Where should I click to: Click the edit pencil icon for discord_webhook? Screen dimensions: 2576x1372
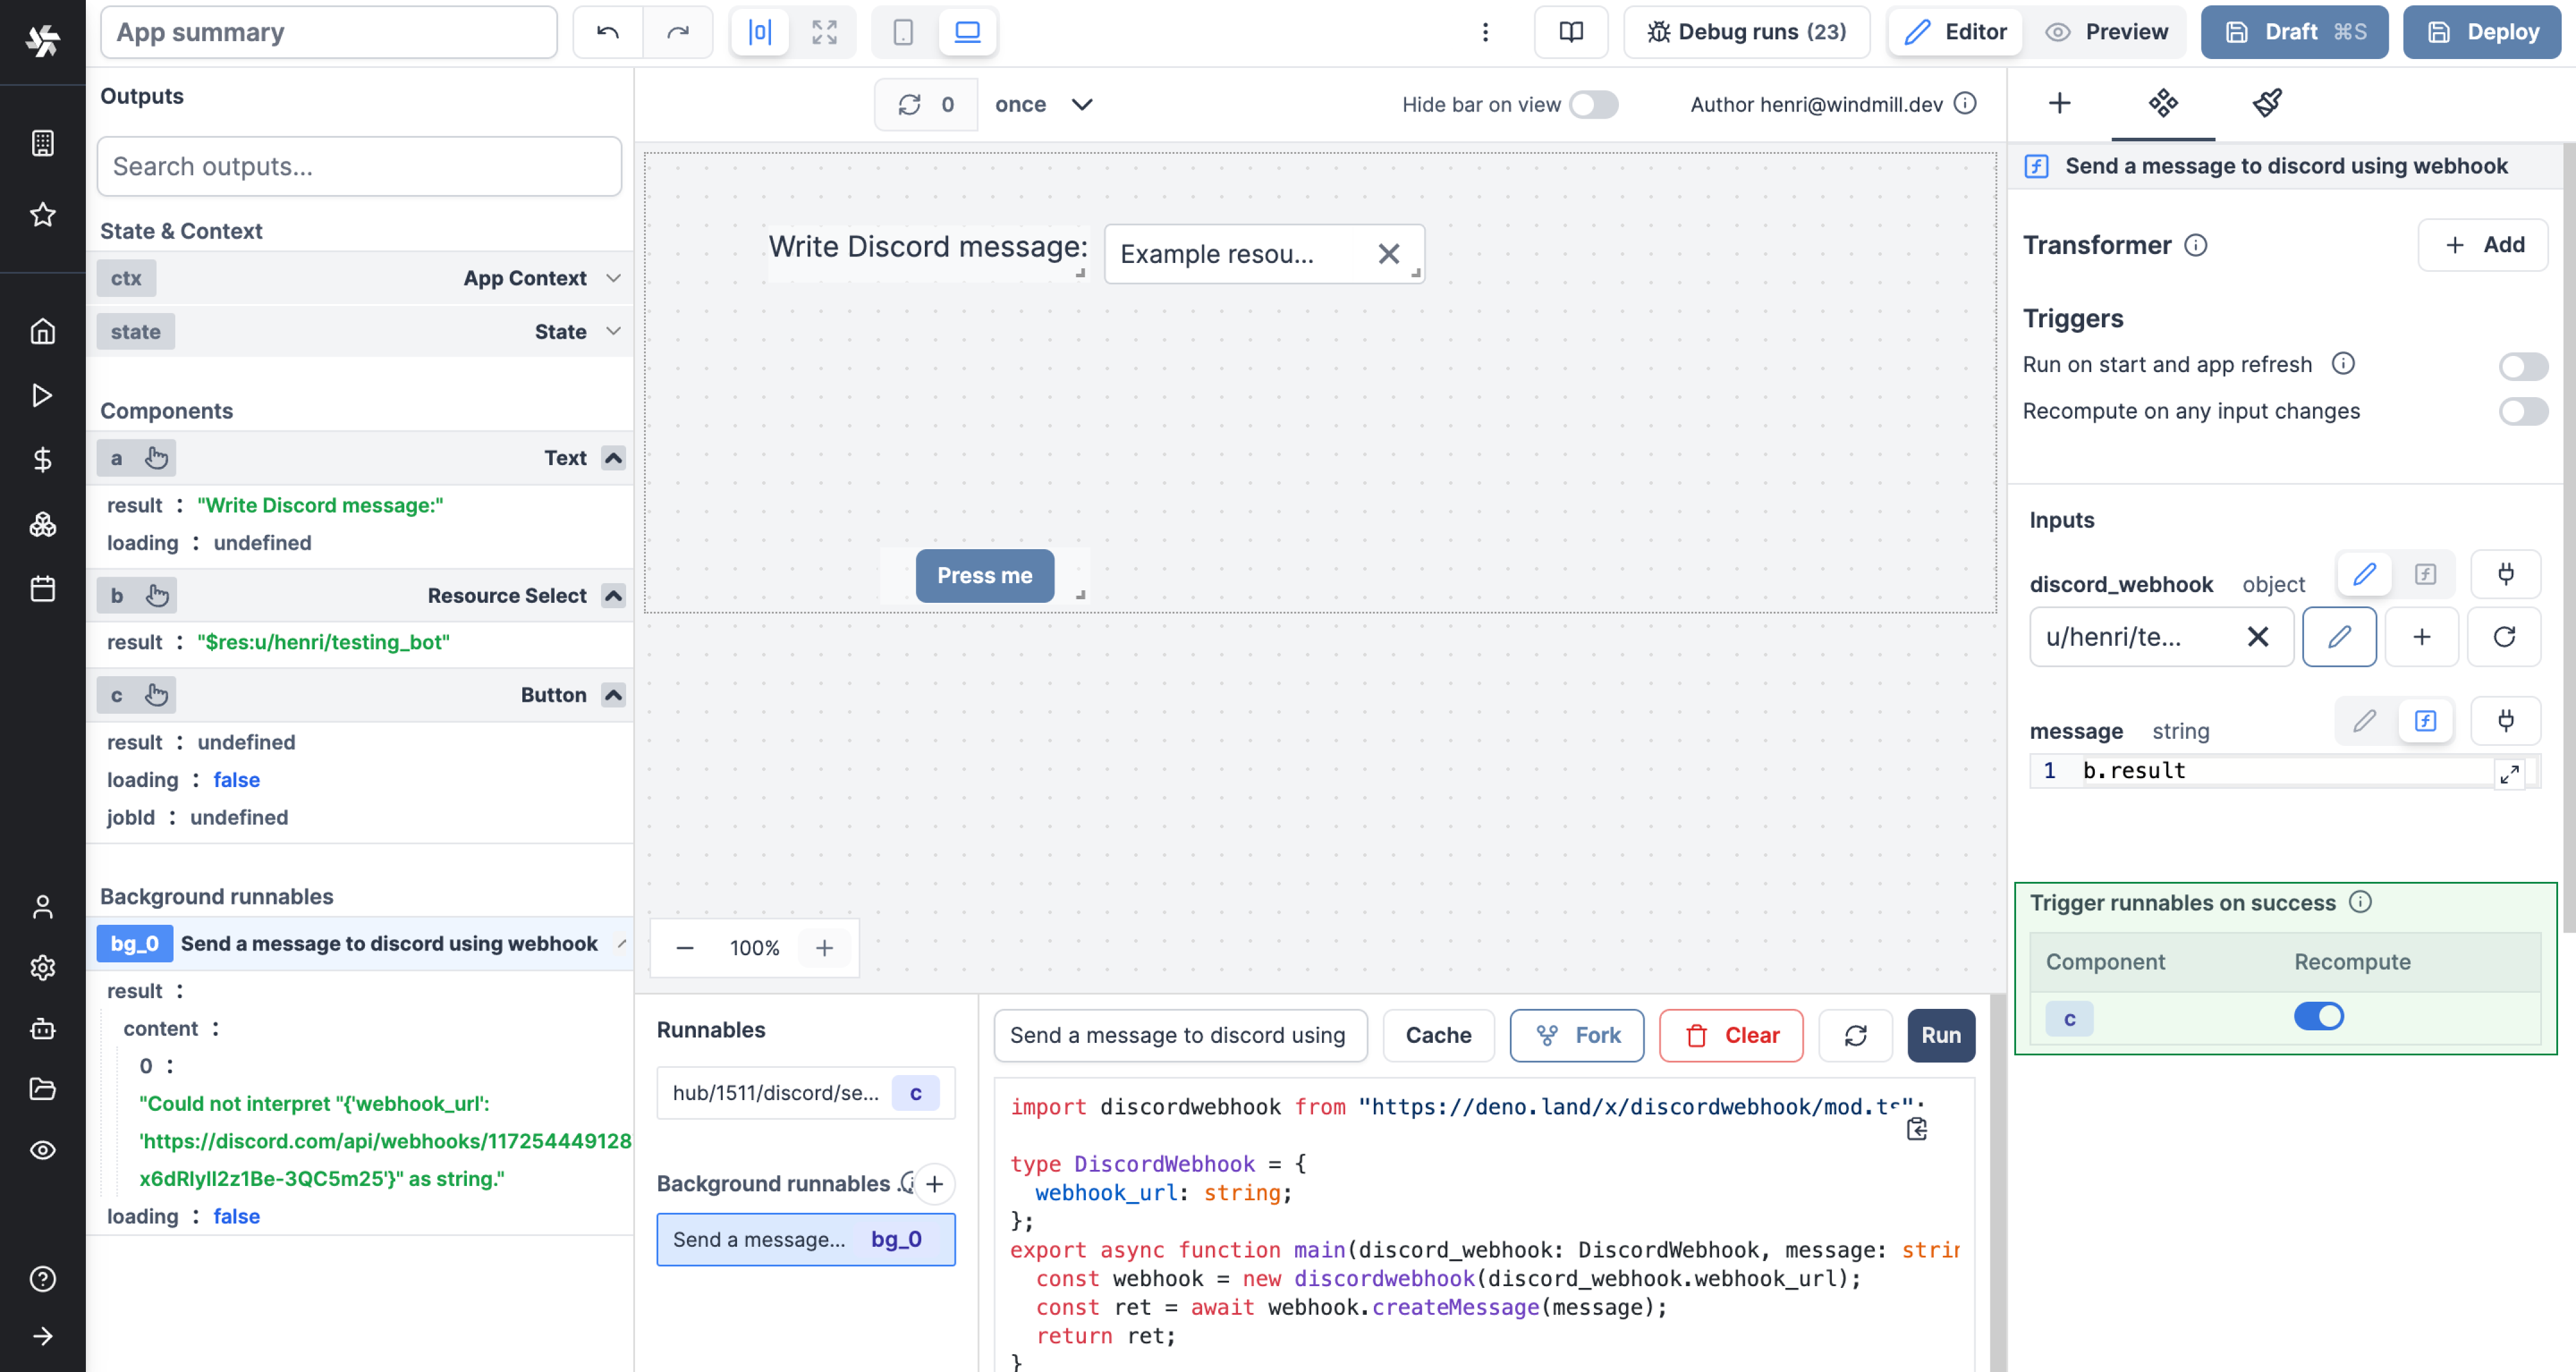click(2365, 572)
